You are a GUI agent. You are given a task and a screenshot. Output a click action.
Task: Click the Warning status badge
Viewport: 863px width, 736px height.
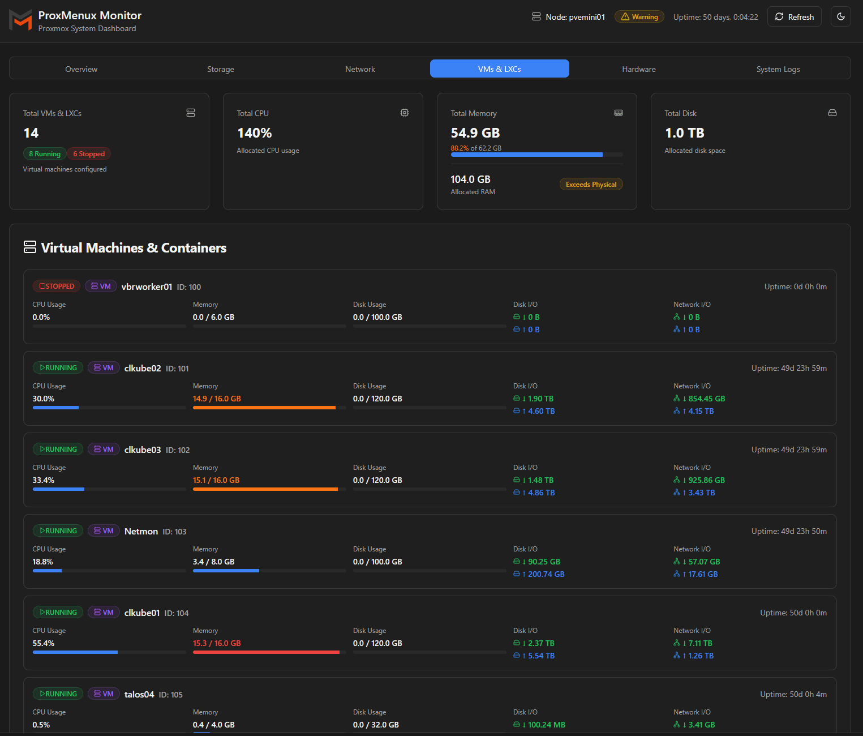tap(639, 16)
